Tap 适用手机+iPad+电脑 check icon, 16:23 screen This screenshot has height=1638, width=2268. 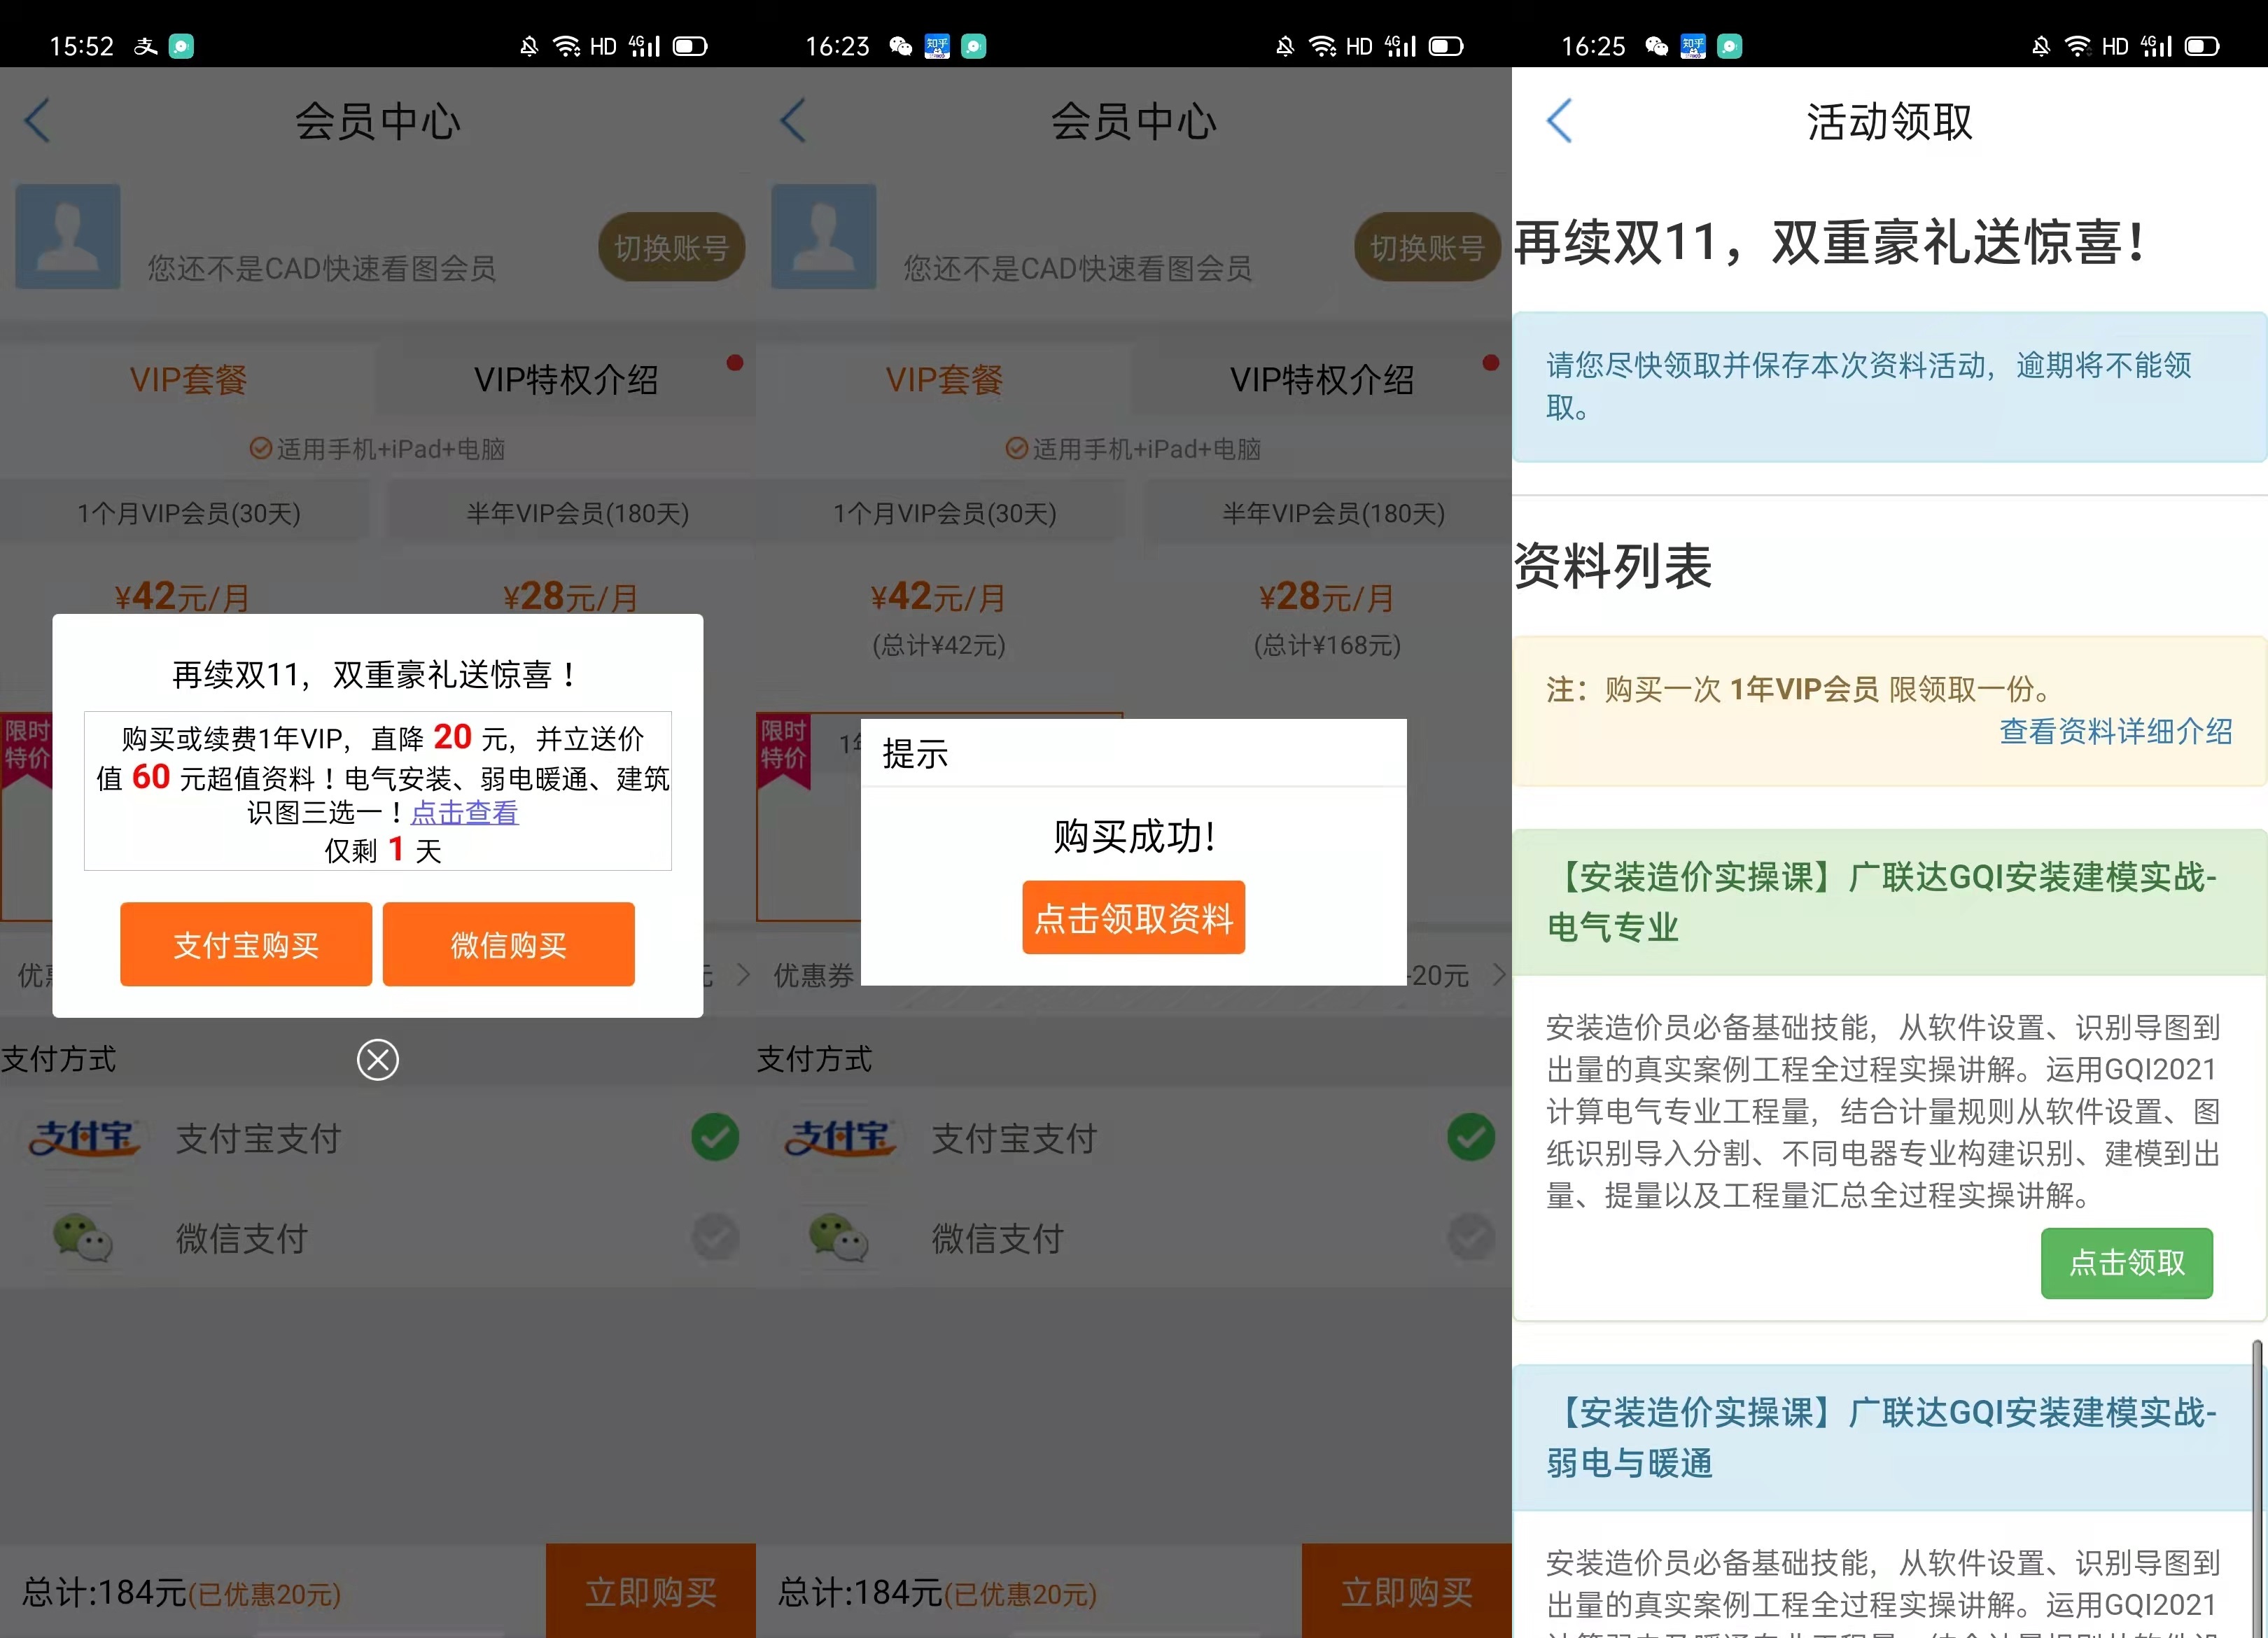pyautogui.click(x=1016, y=449)
